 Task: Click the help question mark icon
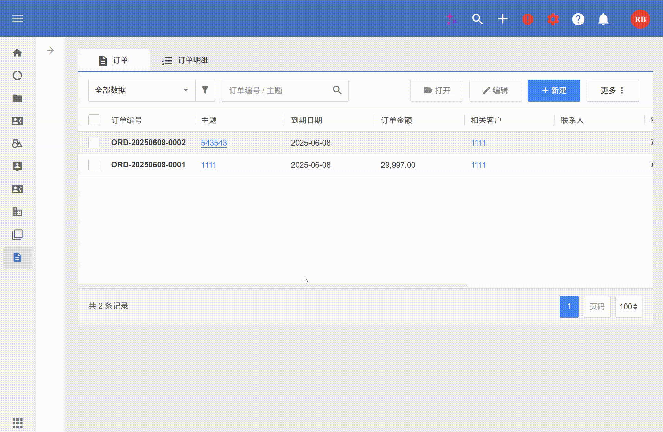tap(578, 19)
